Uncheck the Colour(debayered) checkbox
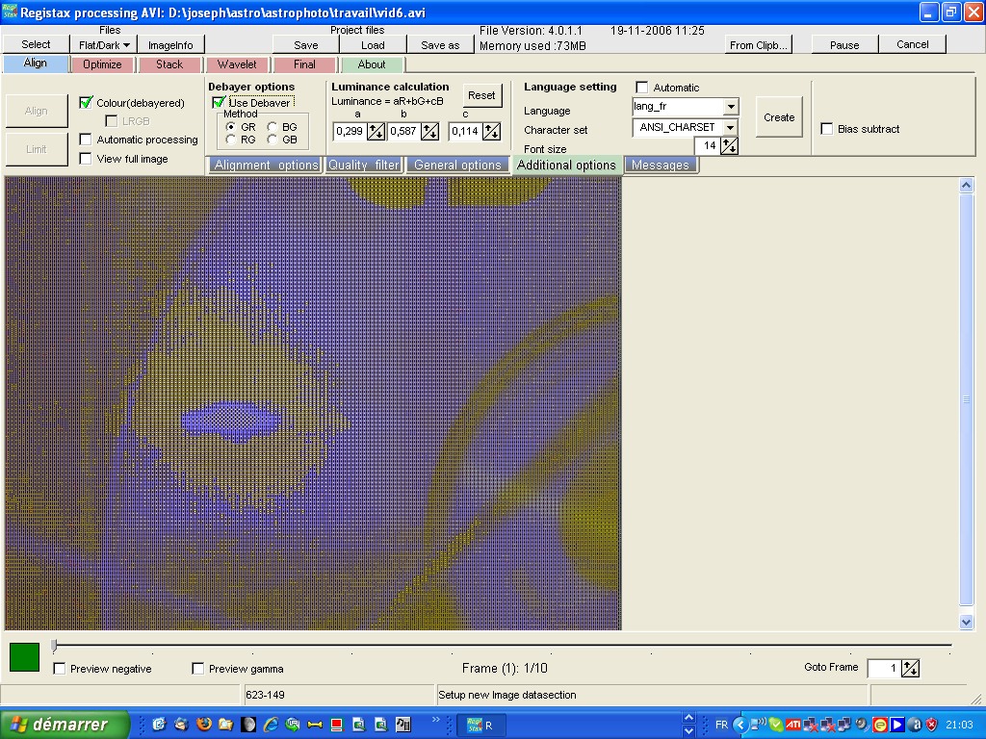The width and height of the screenshot is (986, 739). pos(86,102)
